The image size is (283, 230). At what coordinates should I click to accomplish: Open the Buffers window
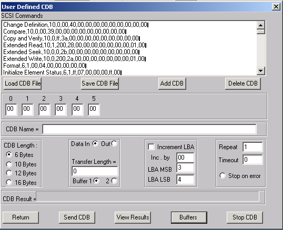pyautogui.click(x=189, y=217)
